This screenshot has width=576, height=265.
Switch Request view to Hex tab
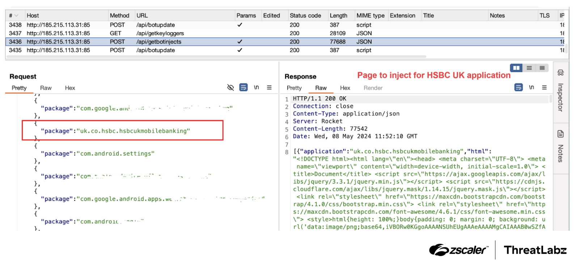point(70,88)
